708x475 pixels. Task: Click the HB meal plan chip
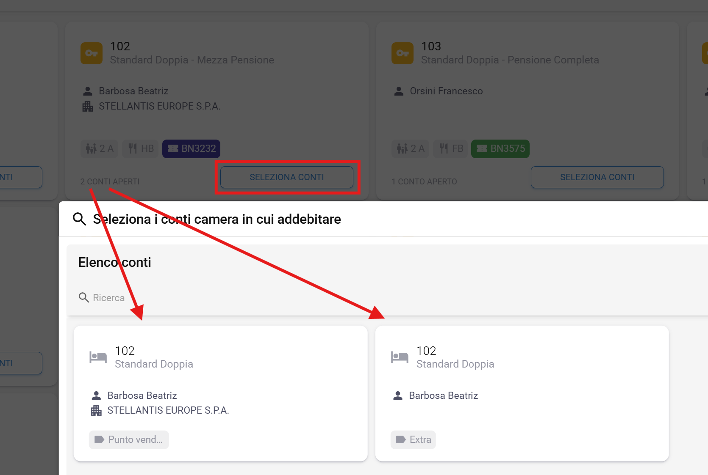141,149
